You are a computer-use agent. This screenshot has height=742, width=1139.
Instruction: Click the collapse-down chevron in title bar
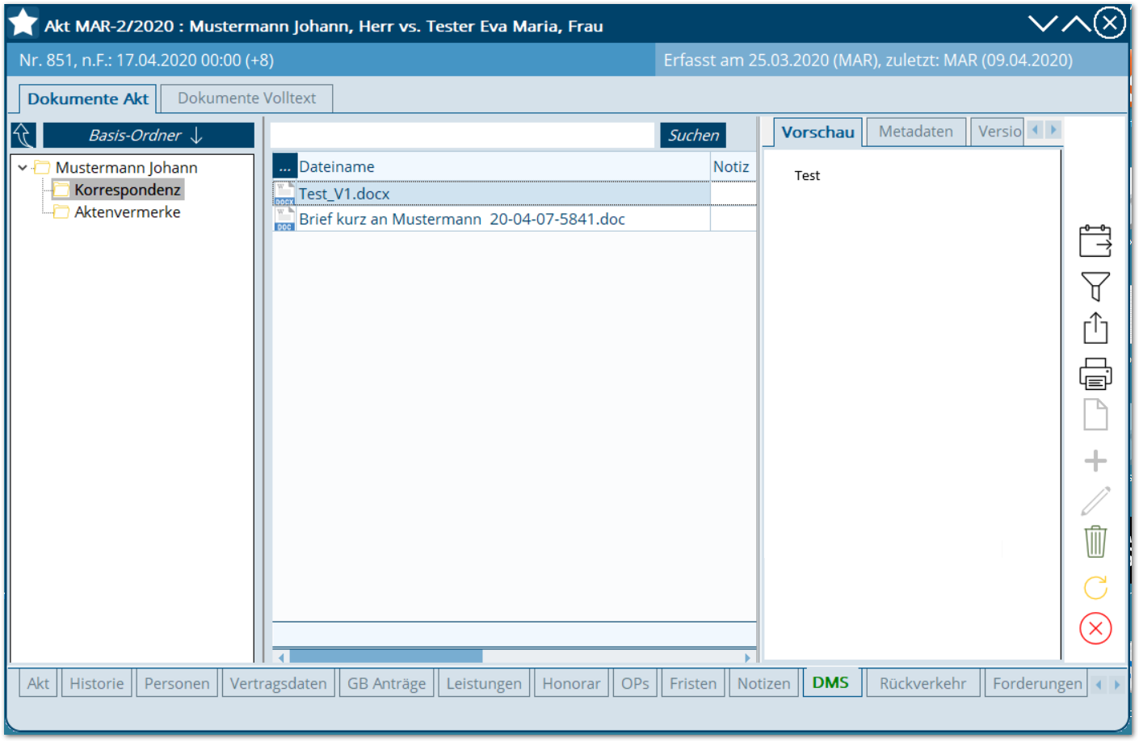[x=1043, y=23]
